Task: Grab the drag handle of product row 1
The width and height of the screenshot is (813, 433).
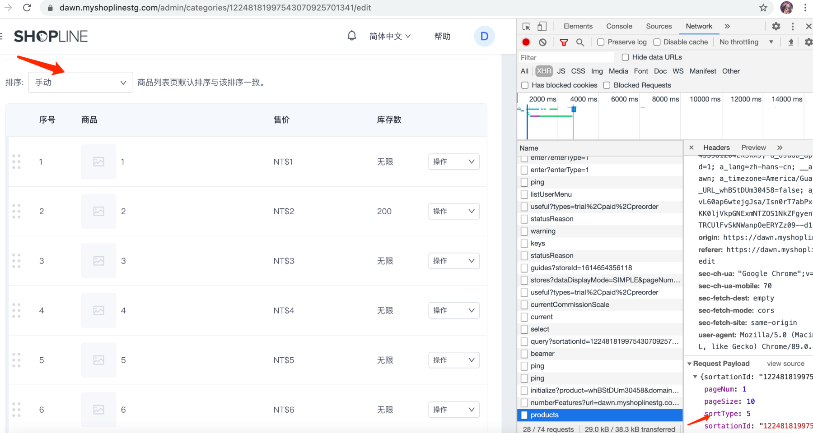Action: (16, 161)
